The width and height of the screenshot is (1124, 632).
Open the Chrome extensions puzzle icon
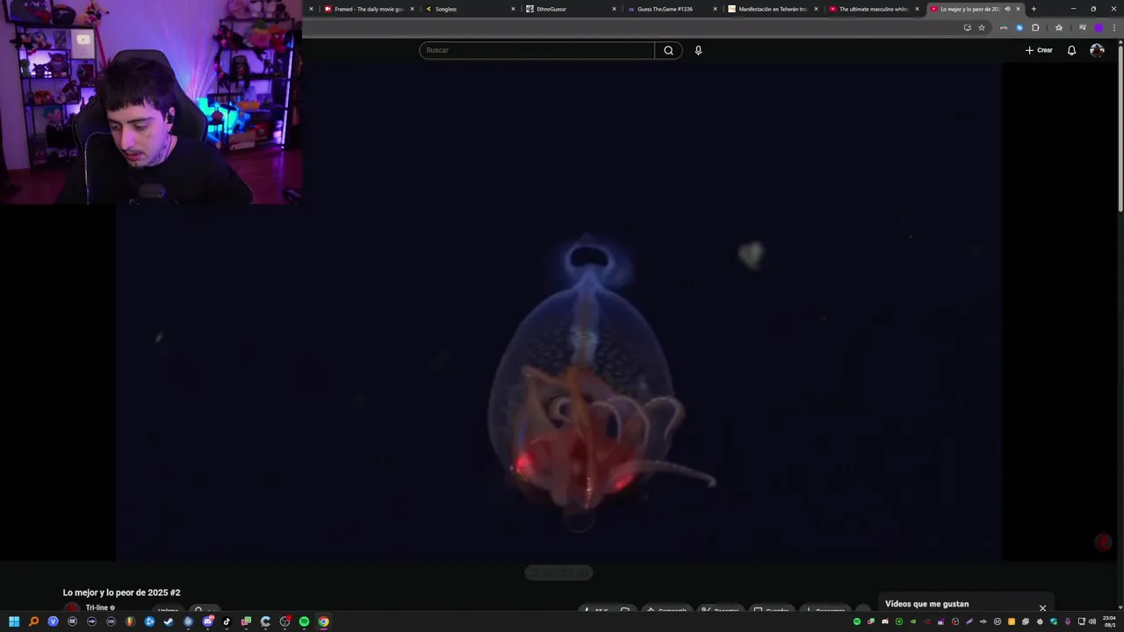(1035, 27)
